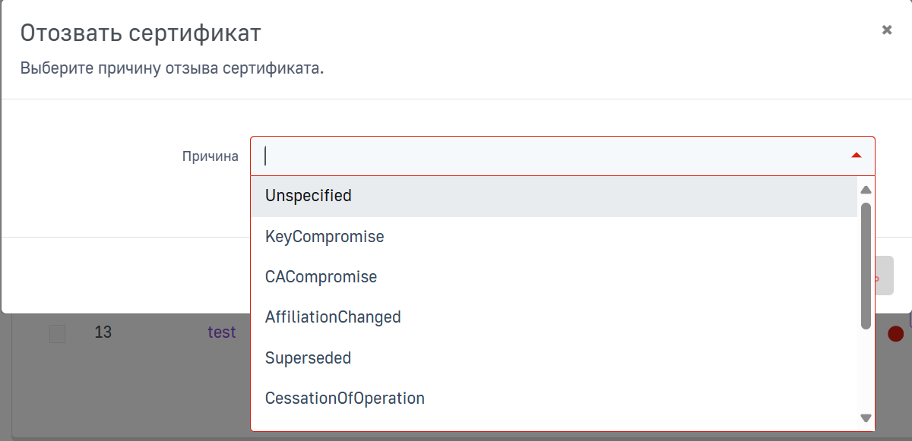Click the dropdown list scrollbar thumb
912x441 pixels.
coord(866,266)
